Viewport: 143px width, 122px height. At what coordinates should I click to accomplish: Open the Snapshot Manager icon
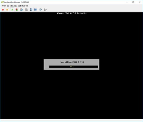pos(31,10)
